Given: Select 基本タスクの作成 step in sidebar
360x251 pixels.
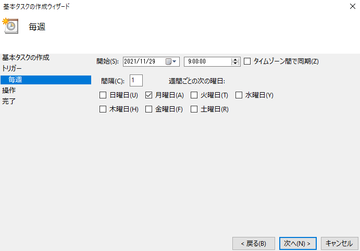Looking at the screenshot, I should (26, 57).
